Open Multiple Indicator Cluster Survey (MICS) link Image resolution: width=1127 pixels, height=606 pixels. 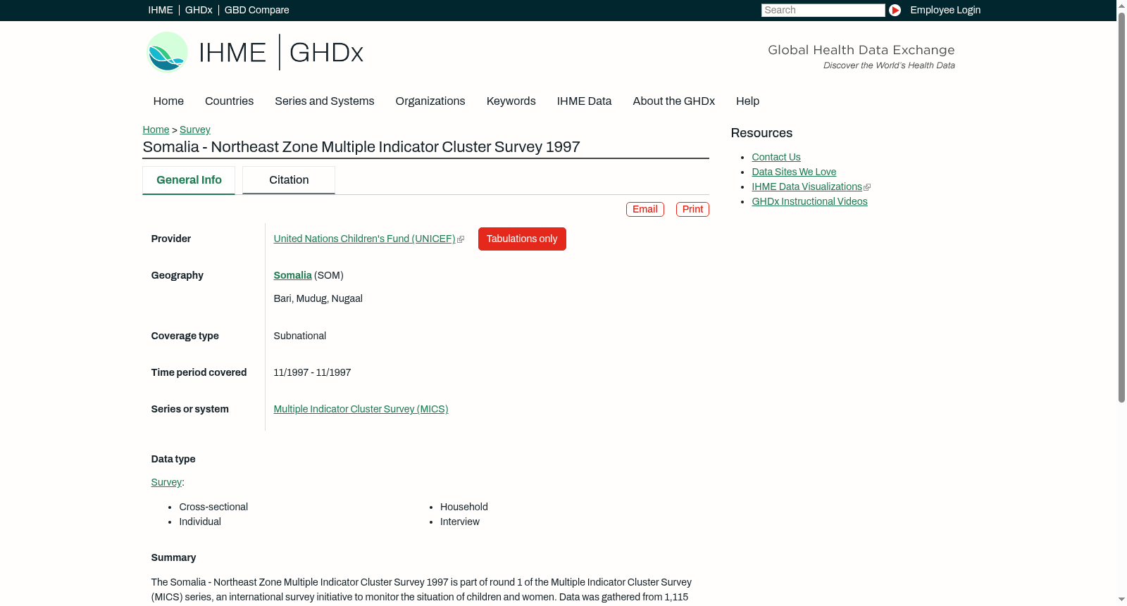361,409
